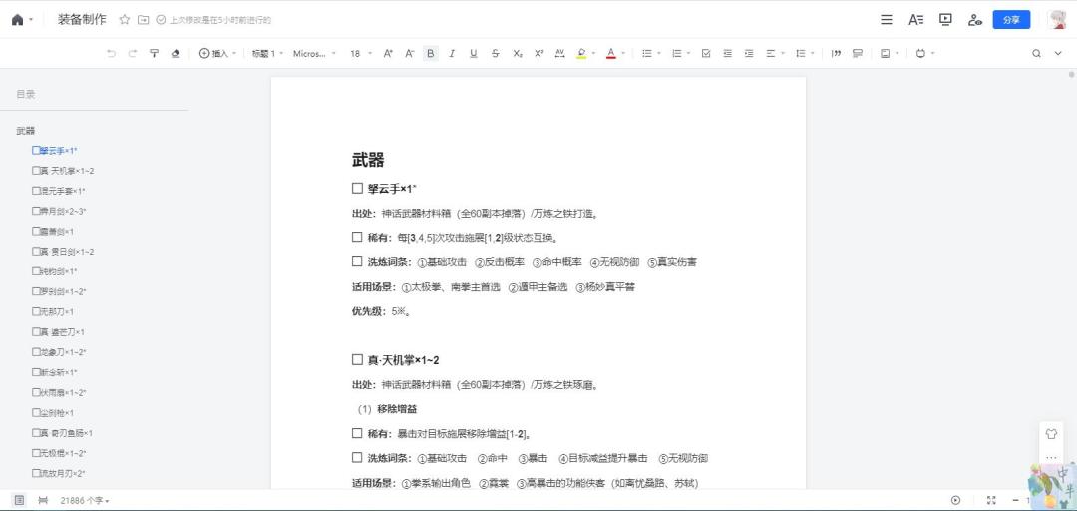Tick the 真·天机掌×1~2 heading checkbox
1077x511 pixels.
(357, 360)
